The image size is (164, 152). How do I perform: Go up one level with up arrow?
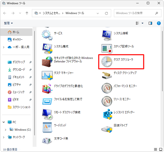[27, 13]
